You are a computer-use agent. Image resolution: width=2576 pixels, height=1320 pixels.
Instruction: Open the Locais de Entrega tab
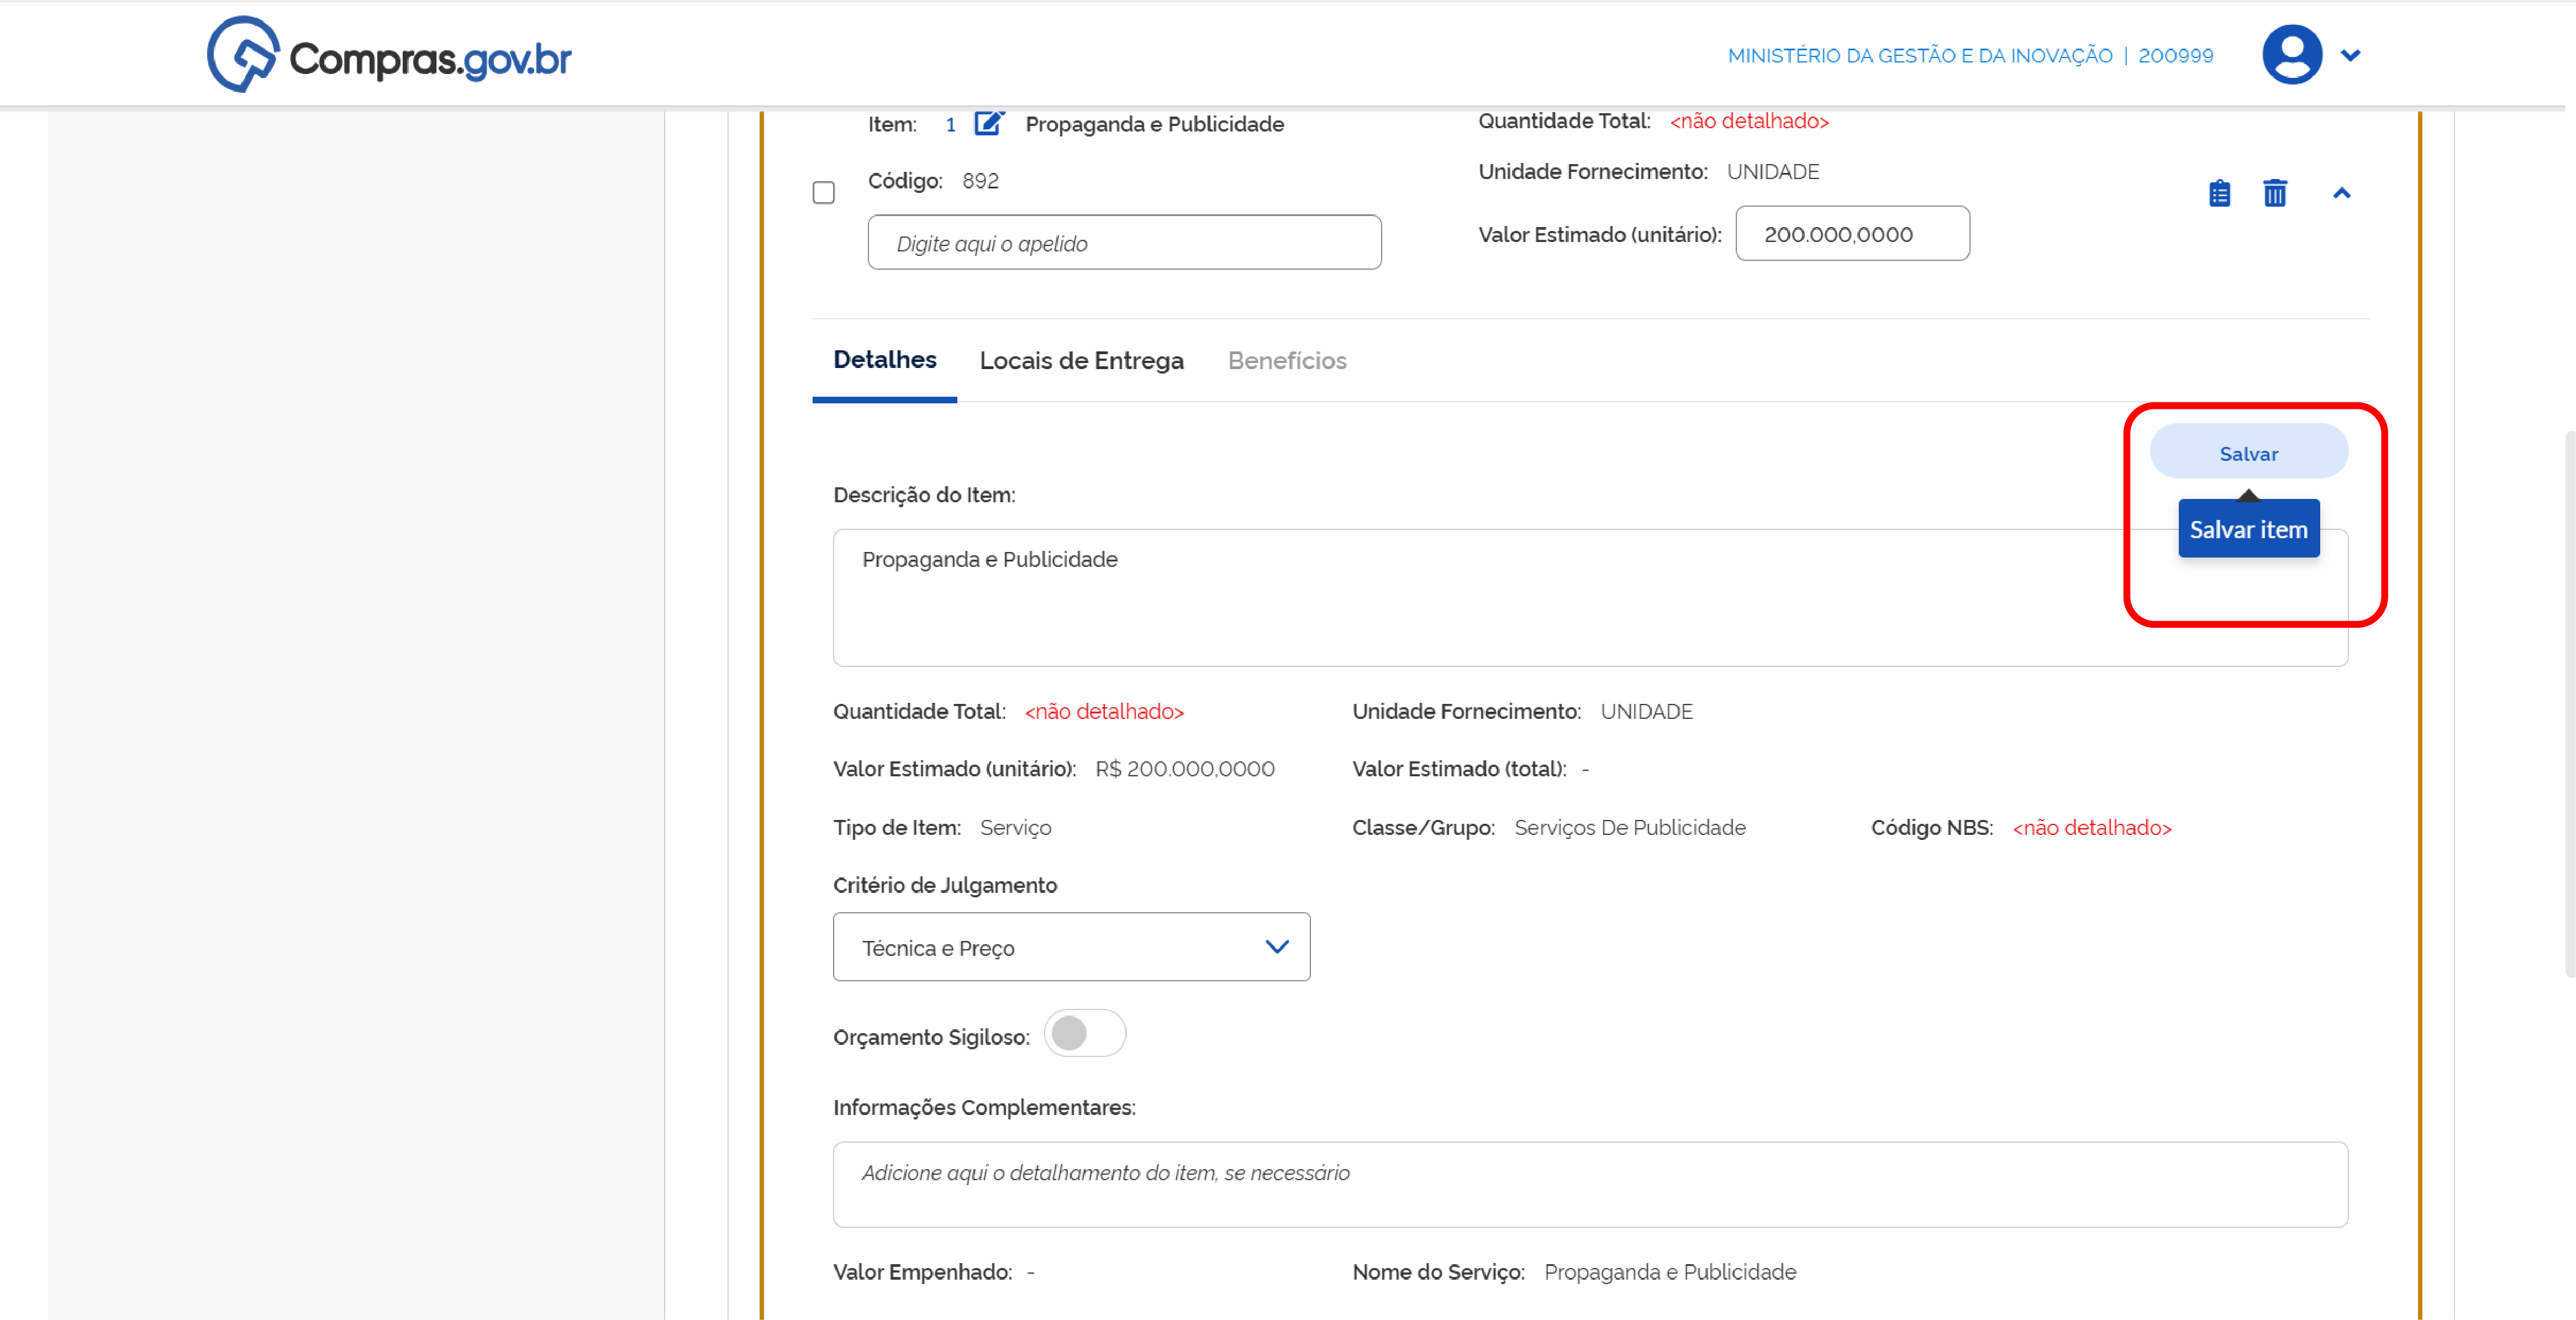click(1082, 361)
